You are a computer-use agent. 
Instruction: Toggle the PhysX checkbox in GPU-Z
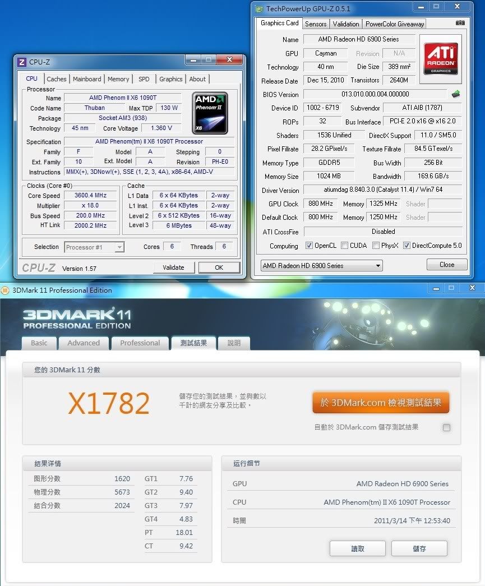tap(376, 246)
